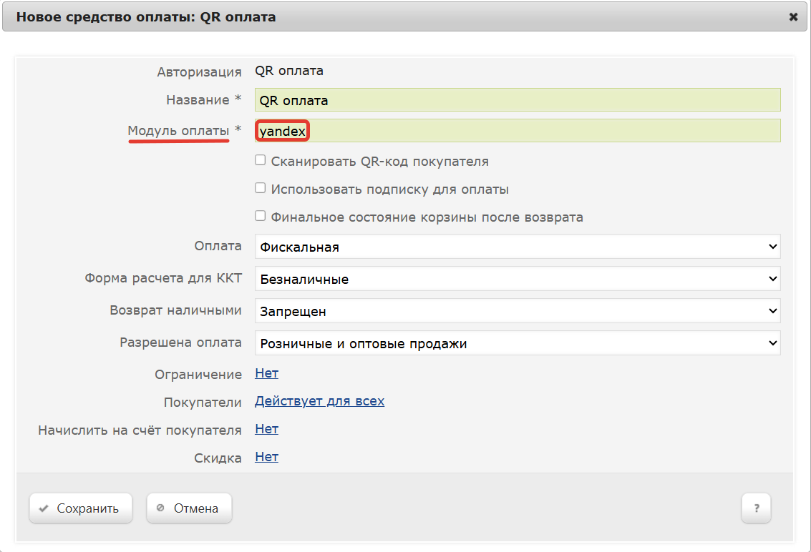811x552 pixels.
Task: Open help with the question mark button
Action: pyautogui.click(x=756, y=508)
